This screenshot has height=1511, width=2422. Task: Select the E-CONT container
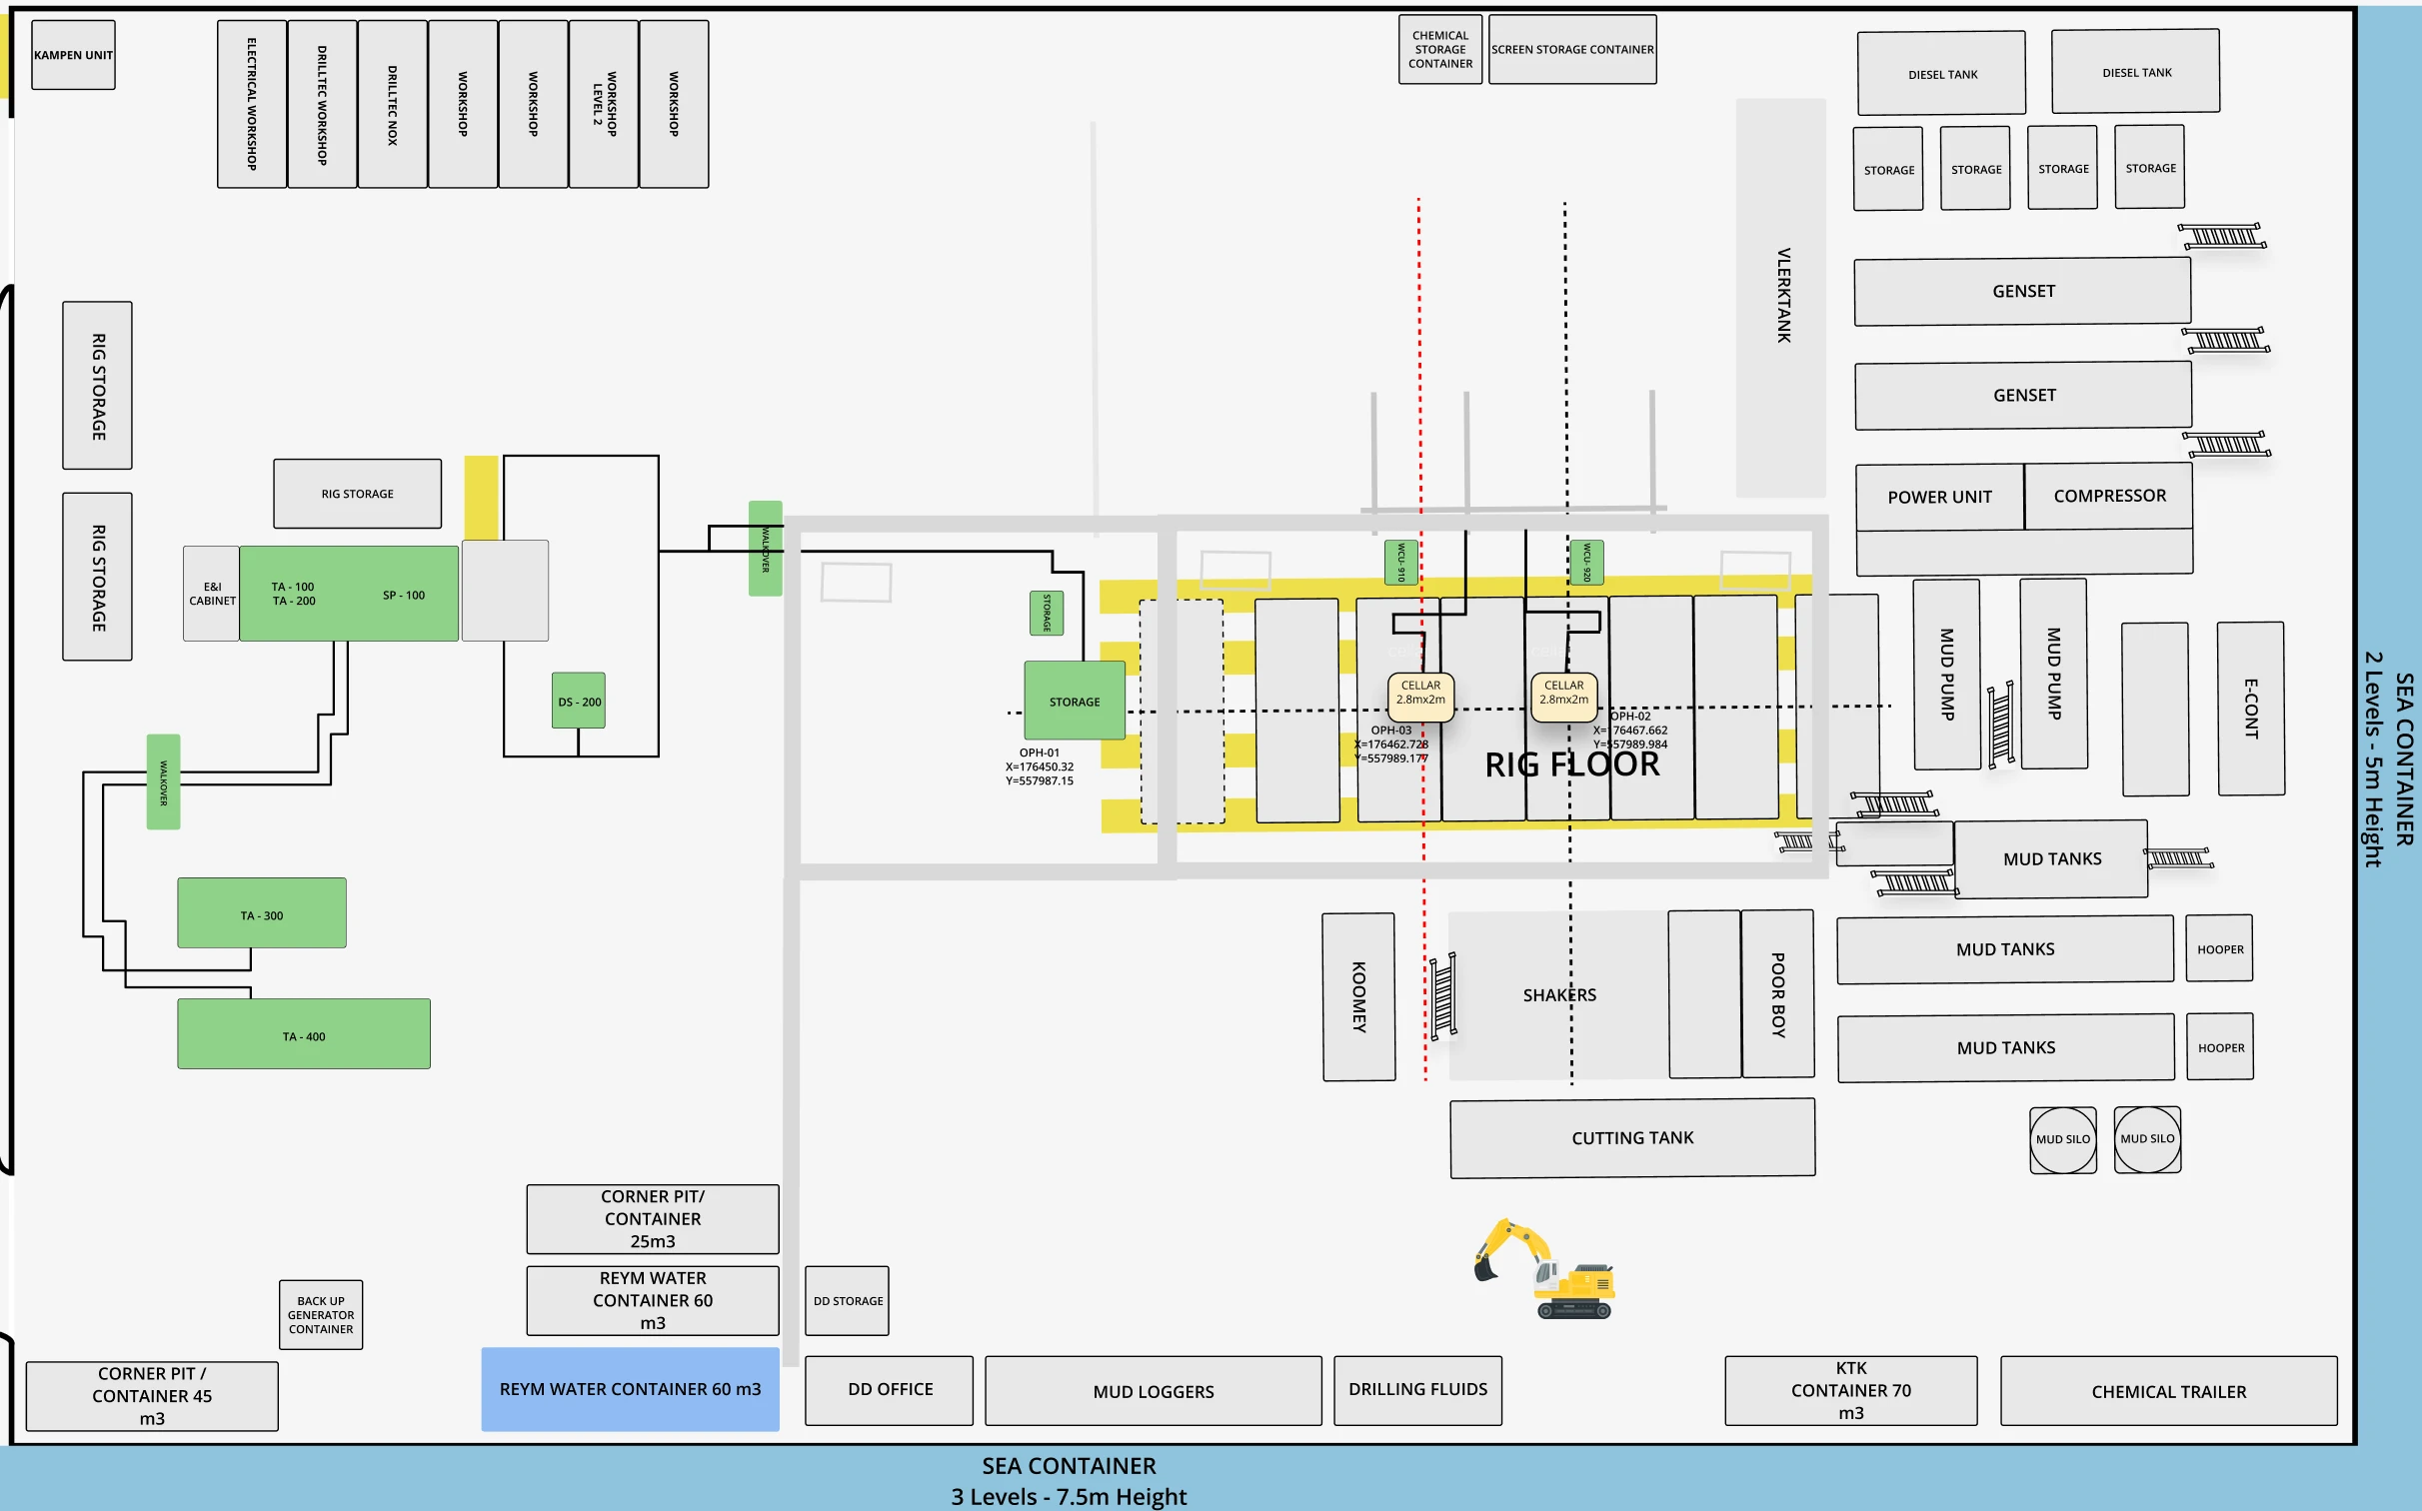coord(2251,708)
